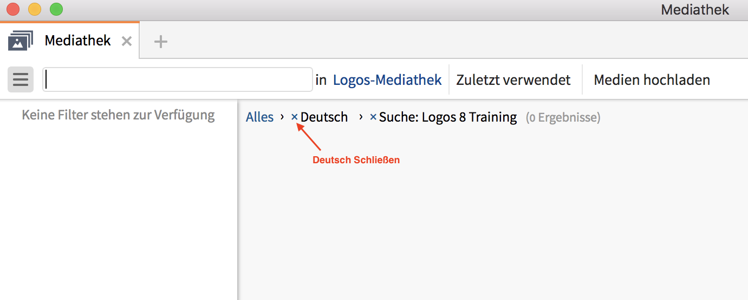Viewport: 748px width, 300px height.
Task: Remove the Deutsch filter with its x
Action: click(295, 117)
